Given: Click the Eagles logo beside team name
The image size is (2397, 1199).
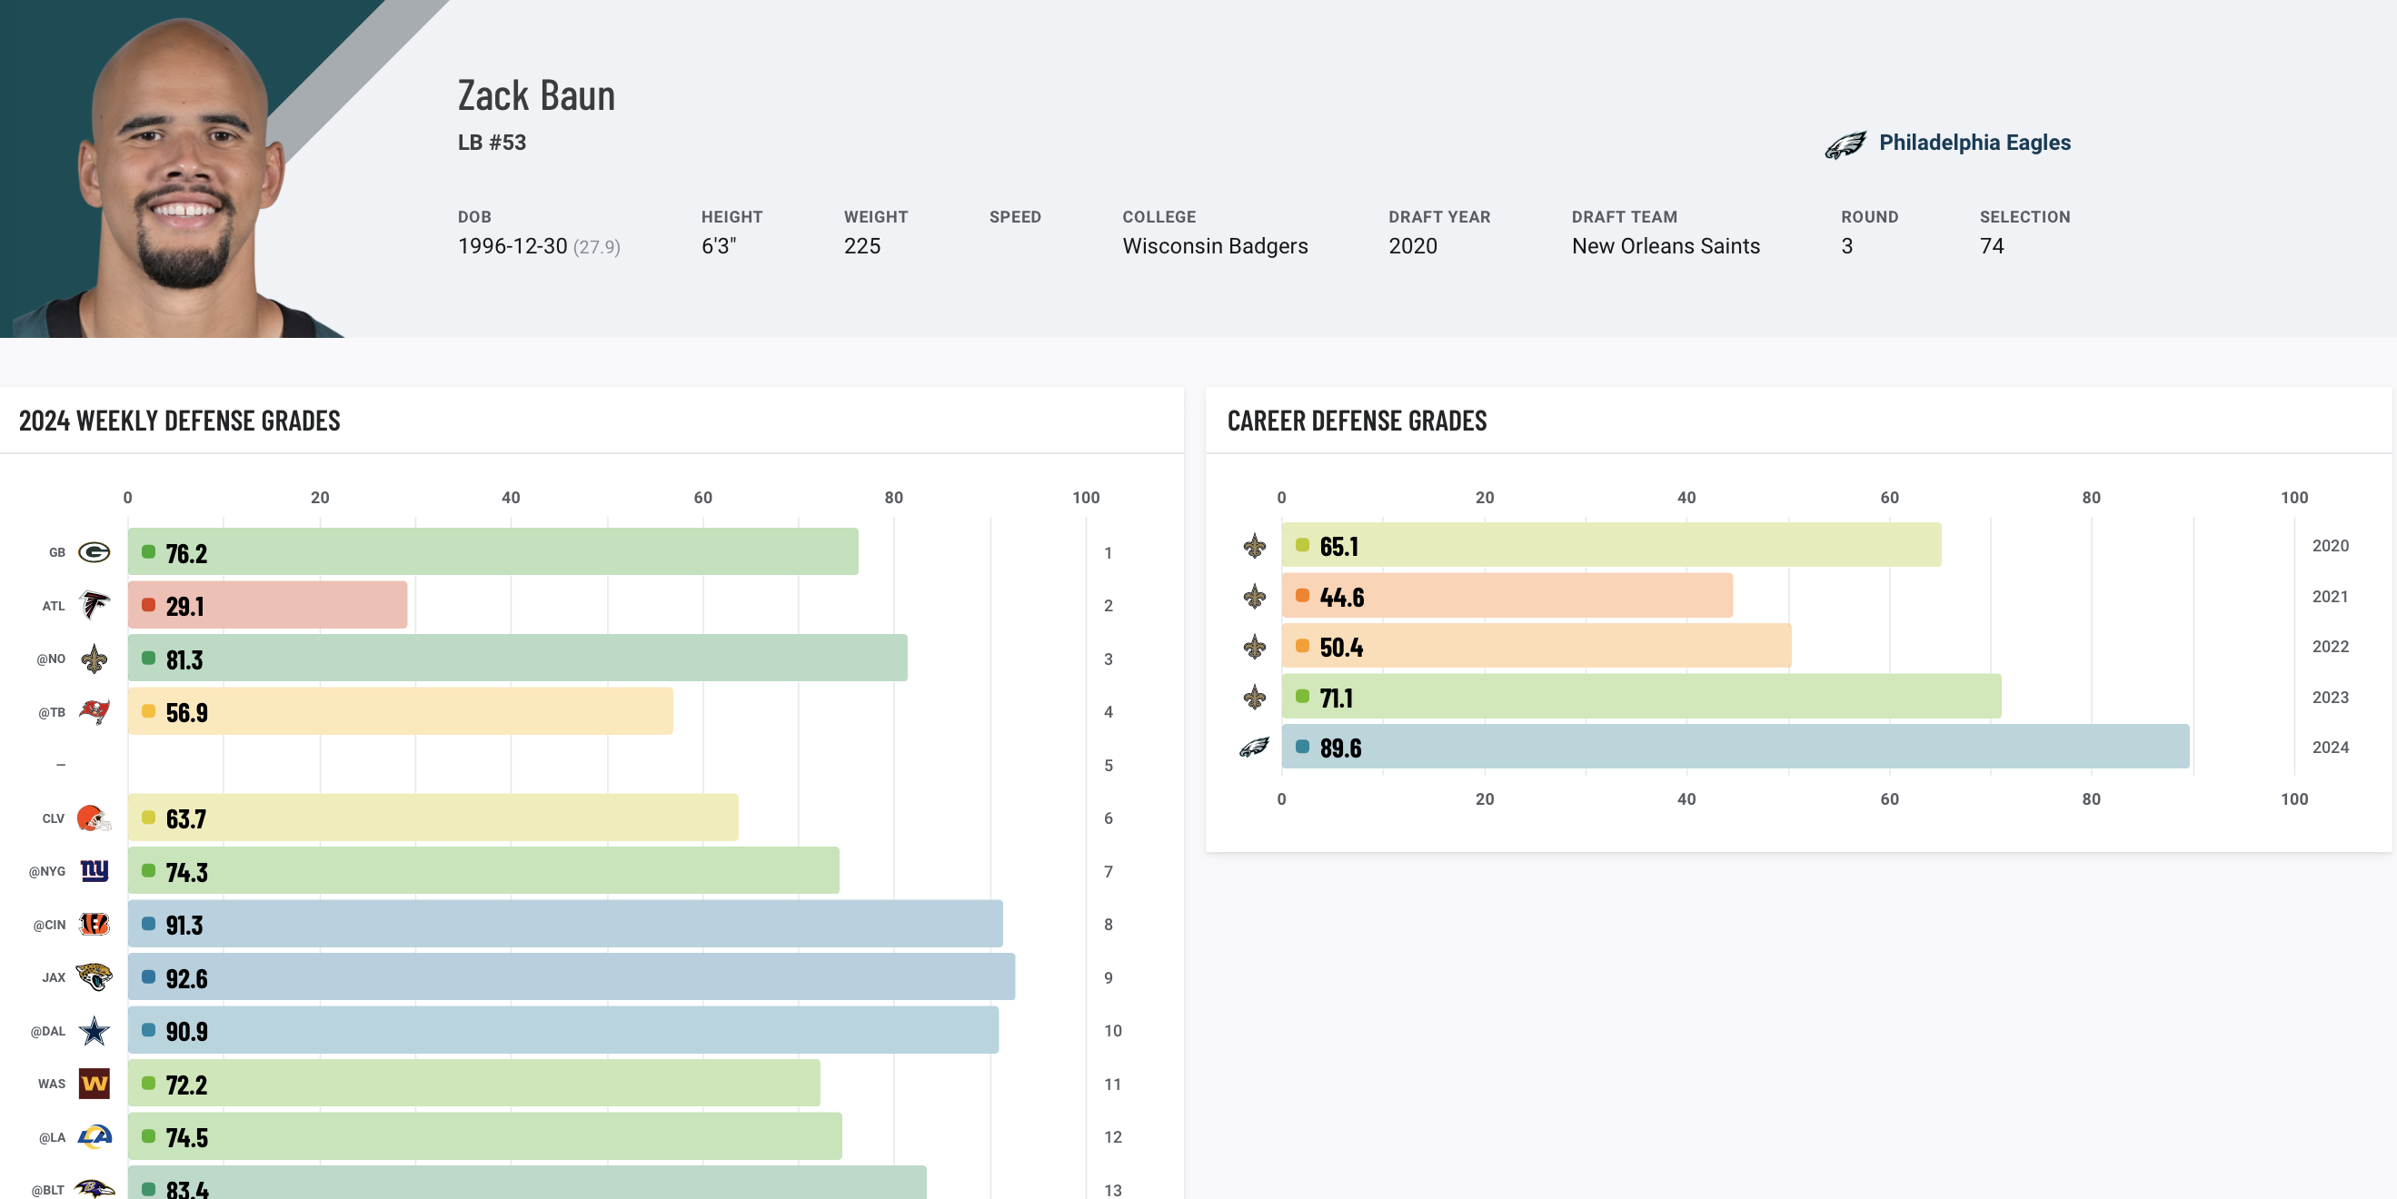Looking at the screenshot, I should pyautogui.click(x=1845, y=144).
